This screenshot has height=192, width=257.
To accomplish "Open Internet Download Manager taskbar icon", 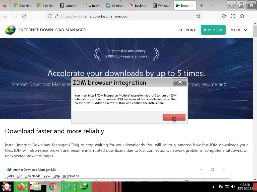I will click(x=84, y=186).
